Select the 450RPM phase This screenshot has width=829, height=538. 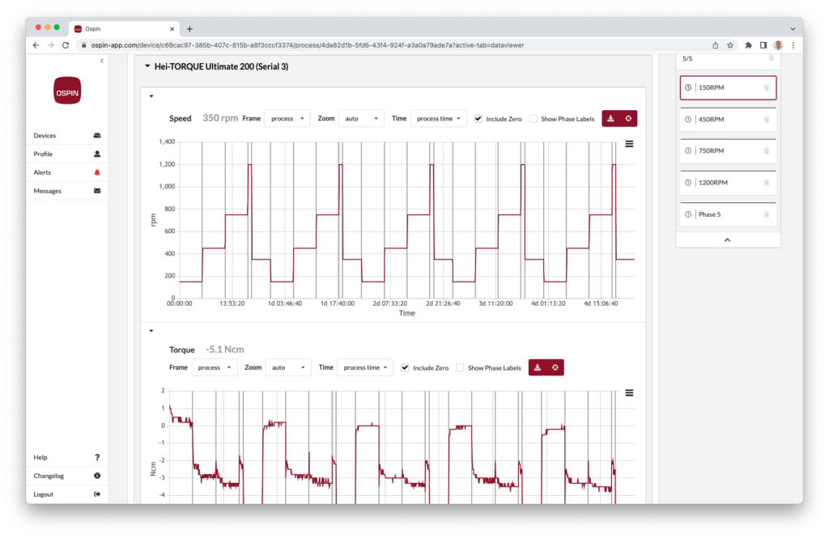[728, 120]
